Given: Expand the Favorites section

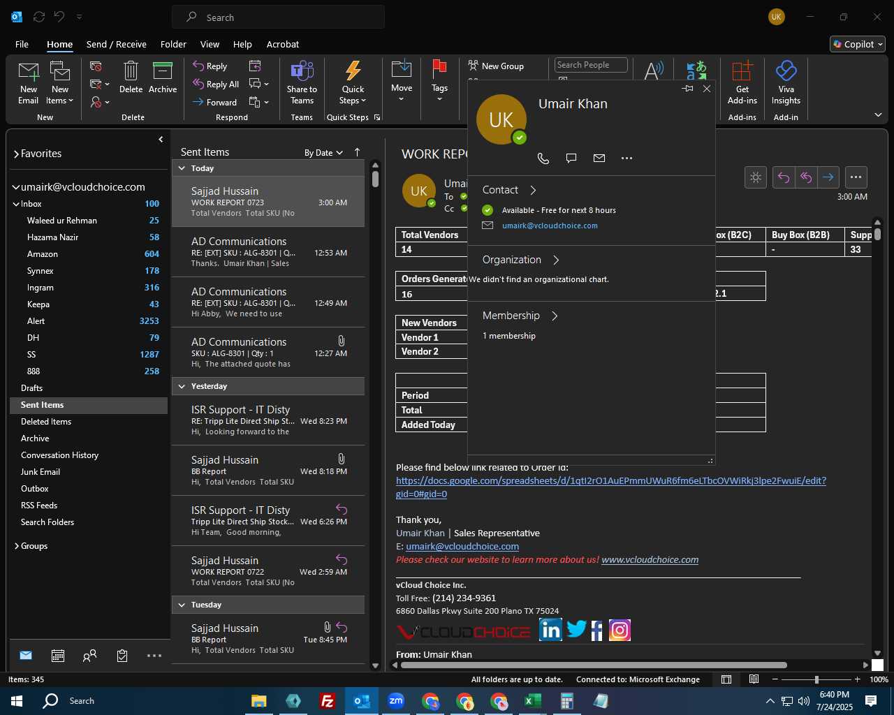Looking at the screenshot, I should coord(16,154).
